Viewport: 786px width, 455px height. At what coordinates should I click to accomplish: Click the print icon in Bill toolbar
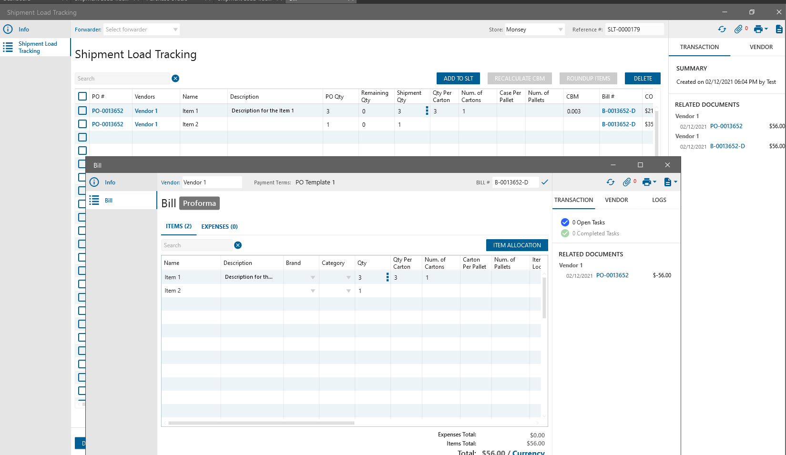pyautogui.click(x=647, y=182)
